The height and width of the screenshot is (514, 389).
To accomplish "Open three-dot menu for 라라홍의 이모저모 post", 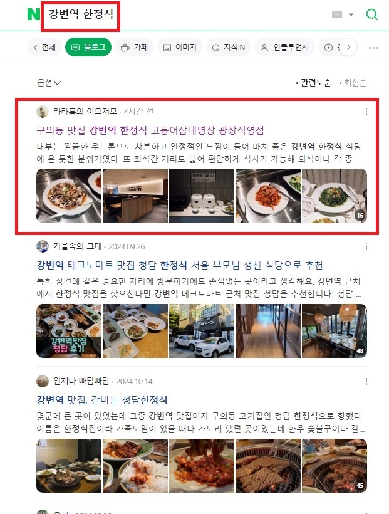I will 366,112.
